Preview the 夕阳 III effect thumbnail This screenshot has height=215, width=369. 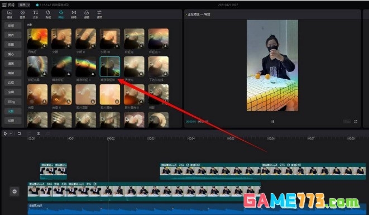[x=110, y=39]
